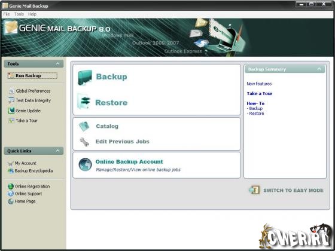Screen dimensions: 335x251
Task: Open Backup Encyclopedia link
Action: click(x=33, y=171)
